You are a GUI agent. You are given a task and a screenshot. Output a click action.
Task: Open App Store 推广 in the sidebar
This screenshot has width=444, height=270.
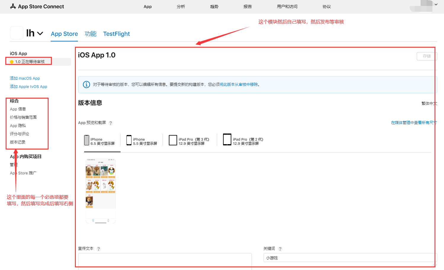point(23,173)
